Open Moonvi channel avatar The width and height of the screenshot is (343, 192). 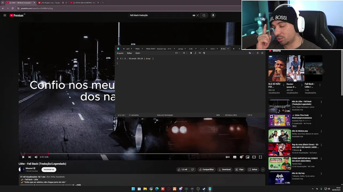21,169
